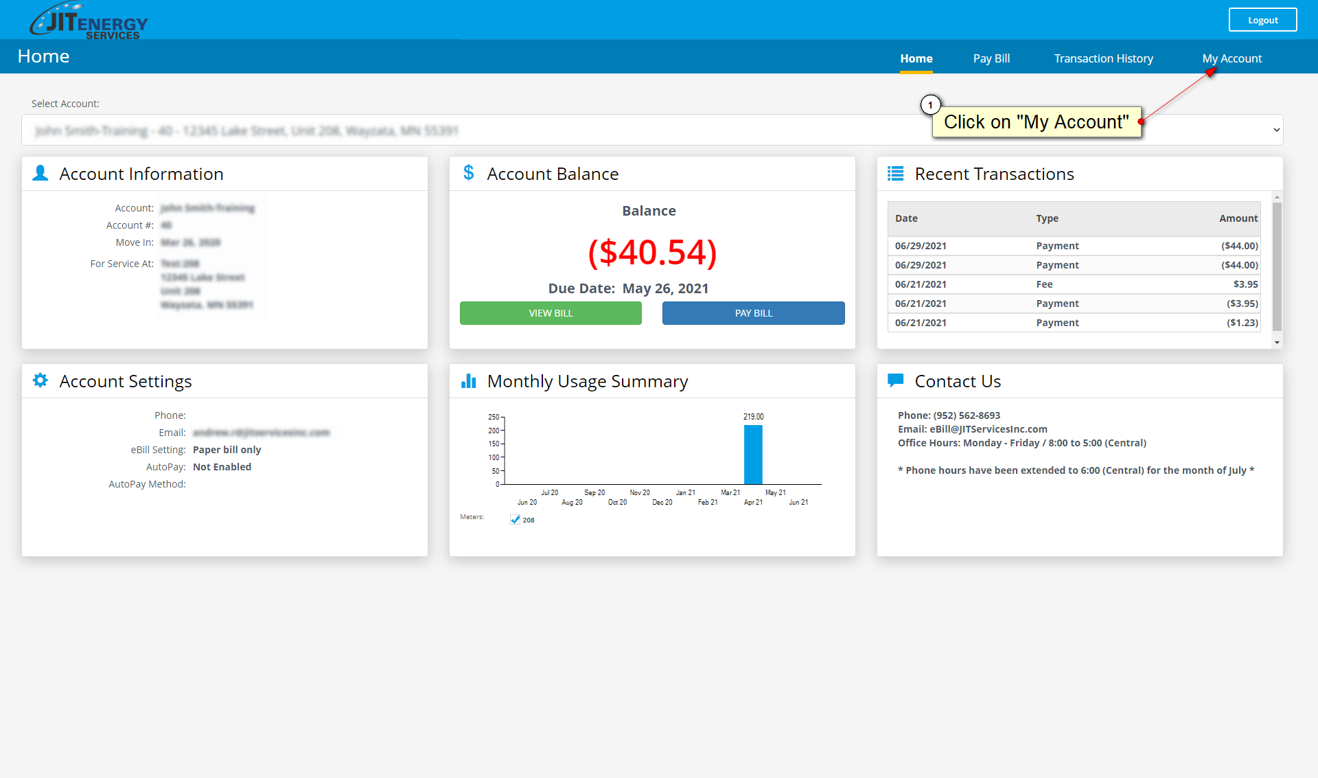
Task: Click the Account Balance dollar icon
Action: coord(469,172)
